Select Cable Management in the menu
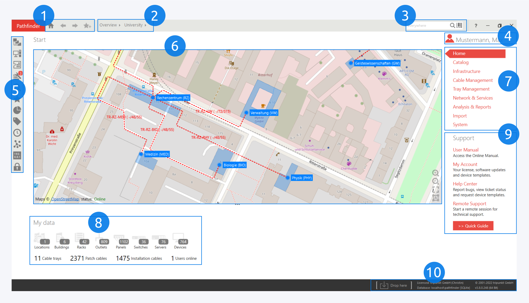529x303 pixels. [473, 80]
